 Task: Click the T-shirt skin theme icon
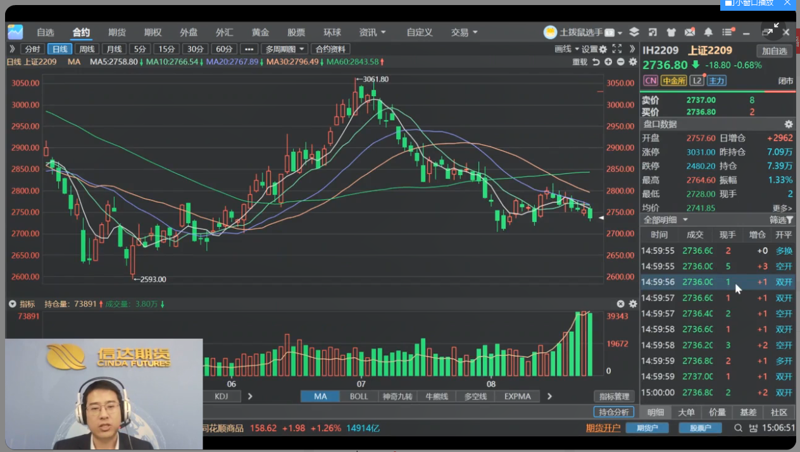tap(672, 32)
